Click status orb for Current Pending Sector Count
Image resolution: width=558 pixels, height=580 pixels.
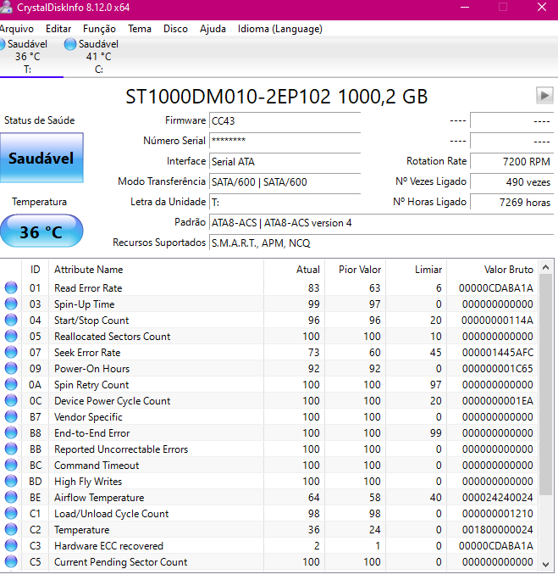(11, 561)
